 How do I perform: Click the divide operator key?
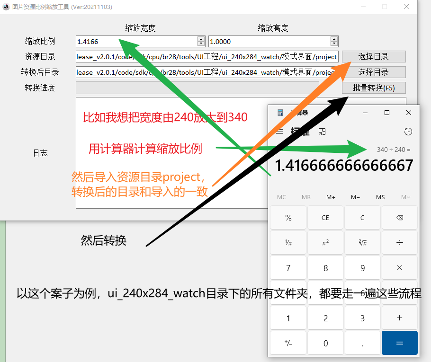[400, 243]
